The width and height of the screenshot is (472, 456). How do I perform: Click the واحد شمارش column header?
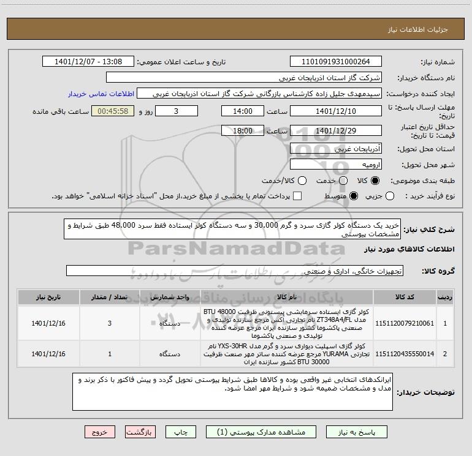(170, 297)
